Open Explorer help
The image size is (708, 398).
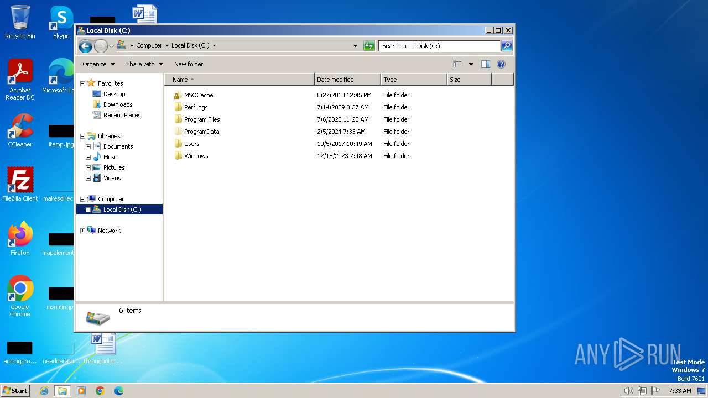point(501,64)
